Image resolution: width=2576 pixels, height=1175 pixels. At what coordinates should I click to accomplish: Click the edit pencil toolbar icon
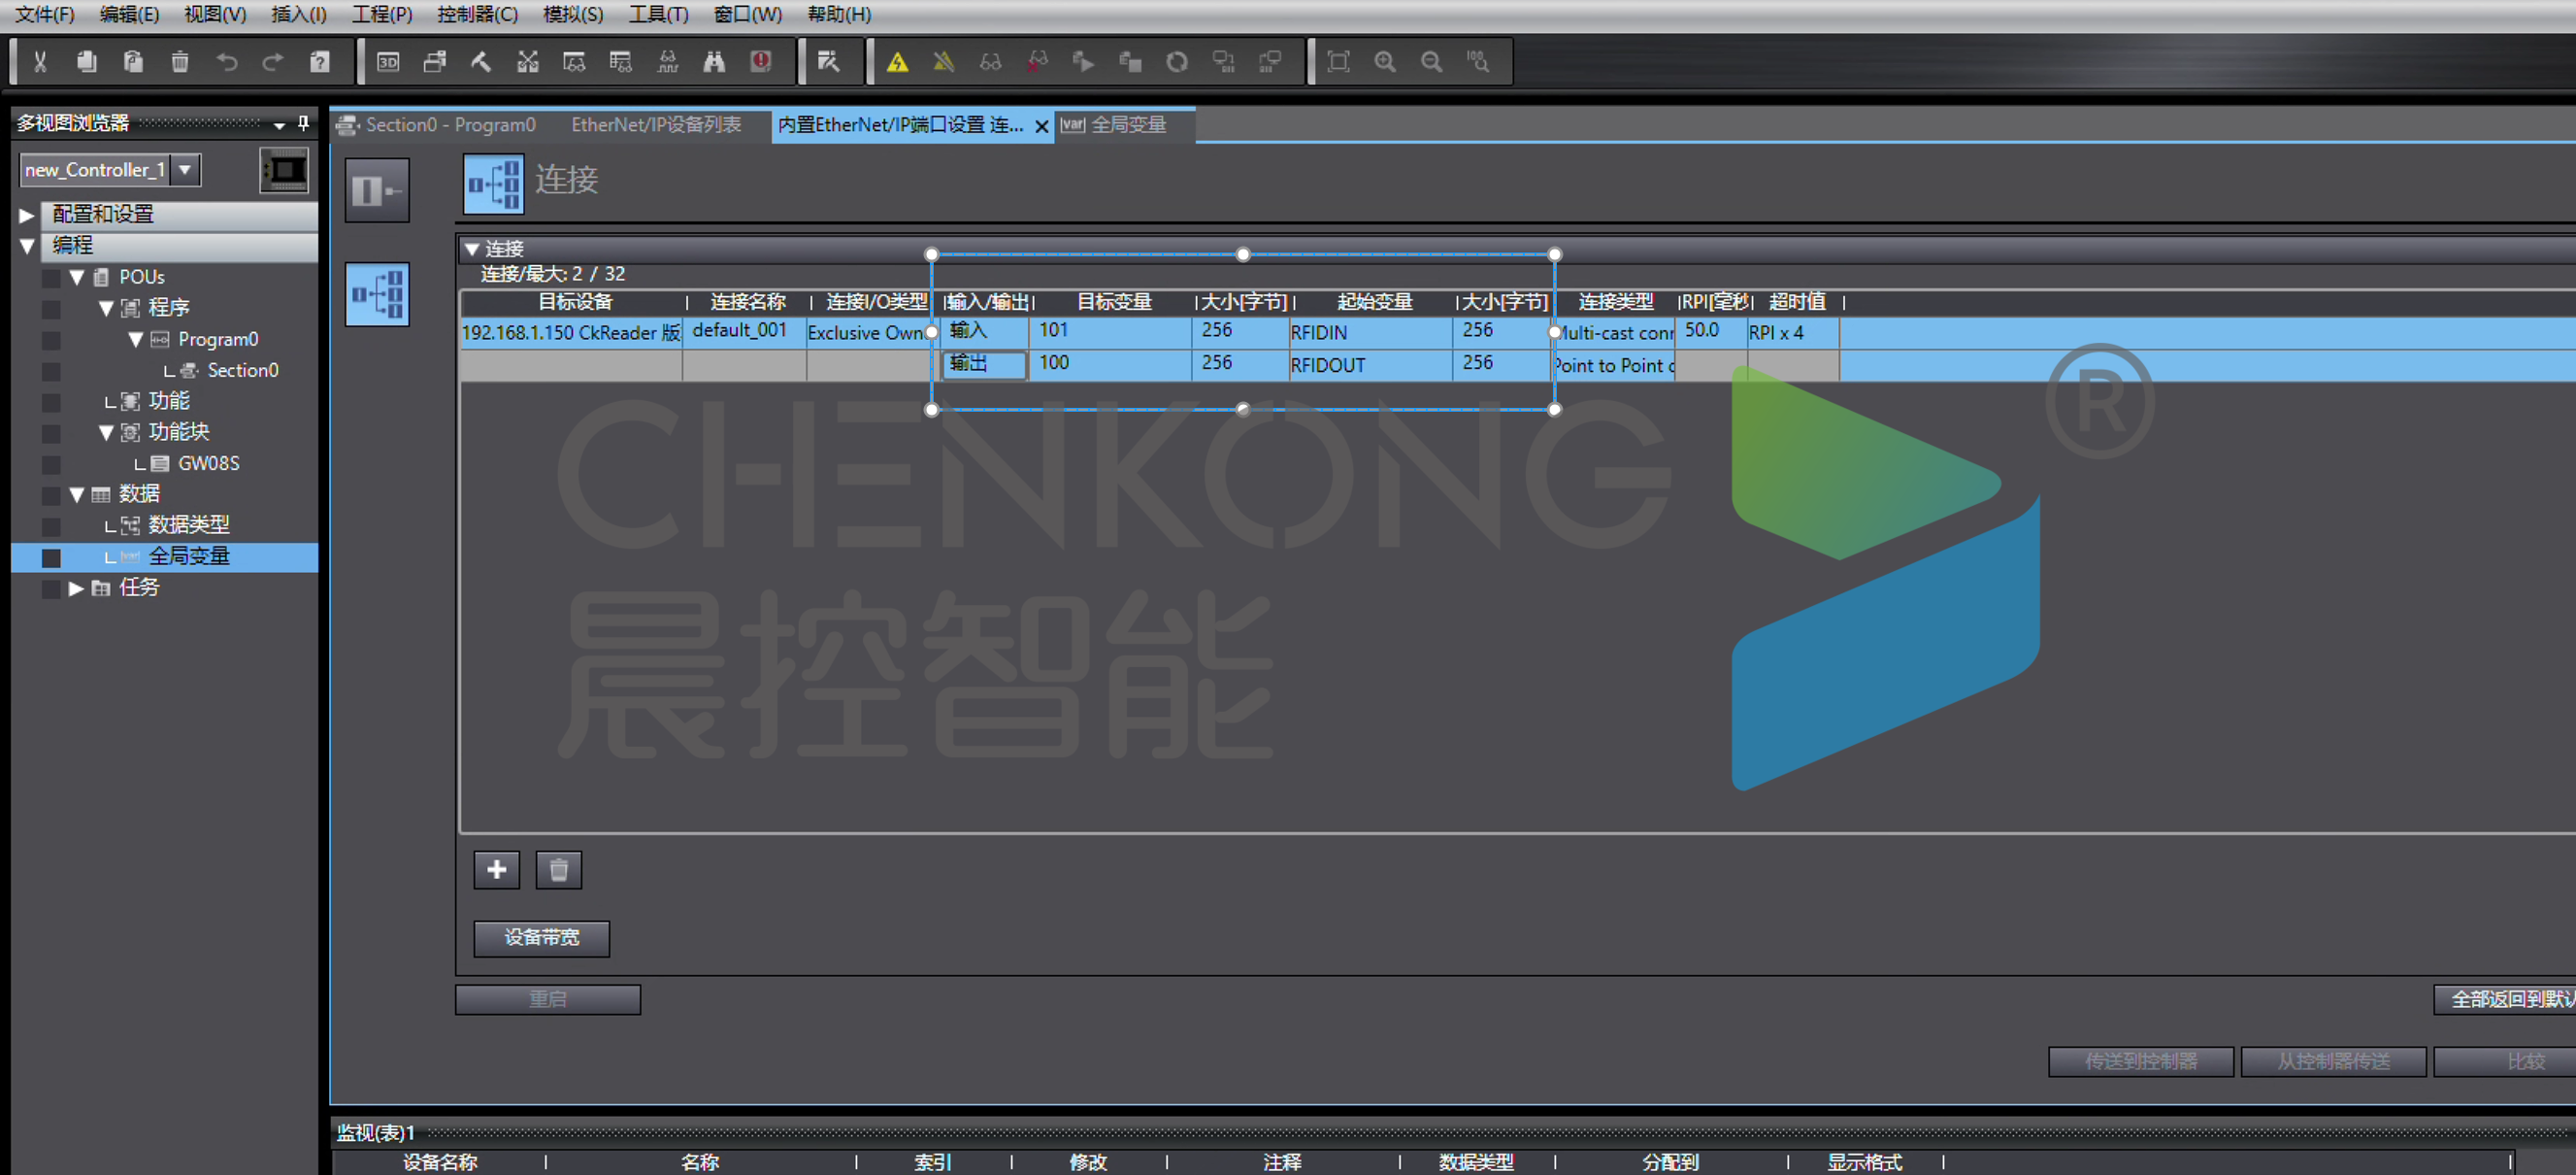click(828, 62)
